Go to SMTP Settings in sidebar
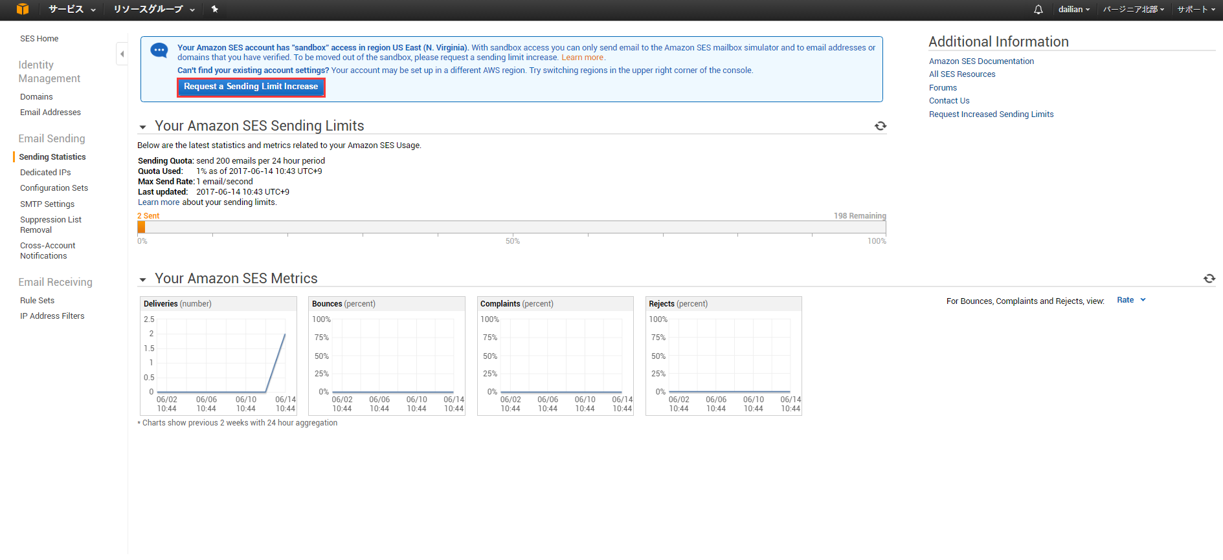 click(47, 204)
